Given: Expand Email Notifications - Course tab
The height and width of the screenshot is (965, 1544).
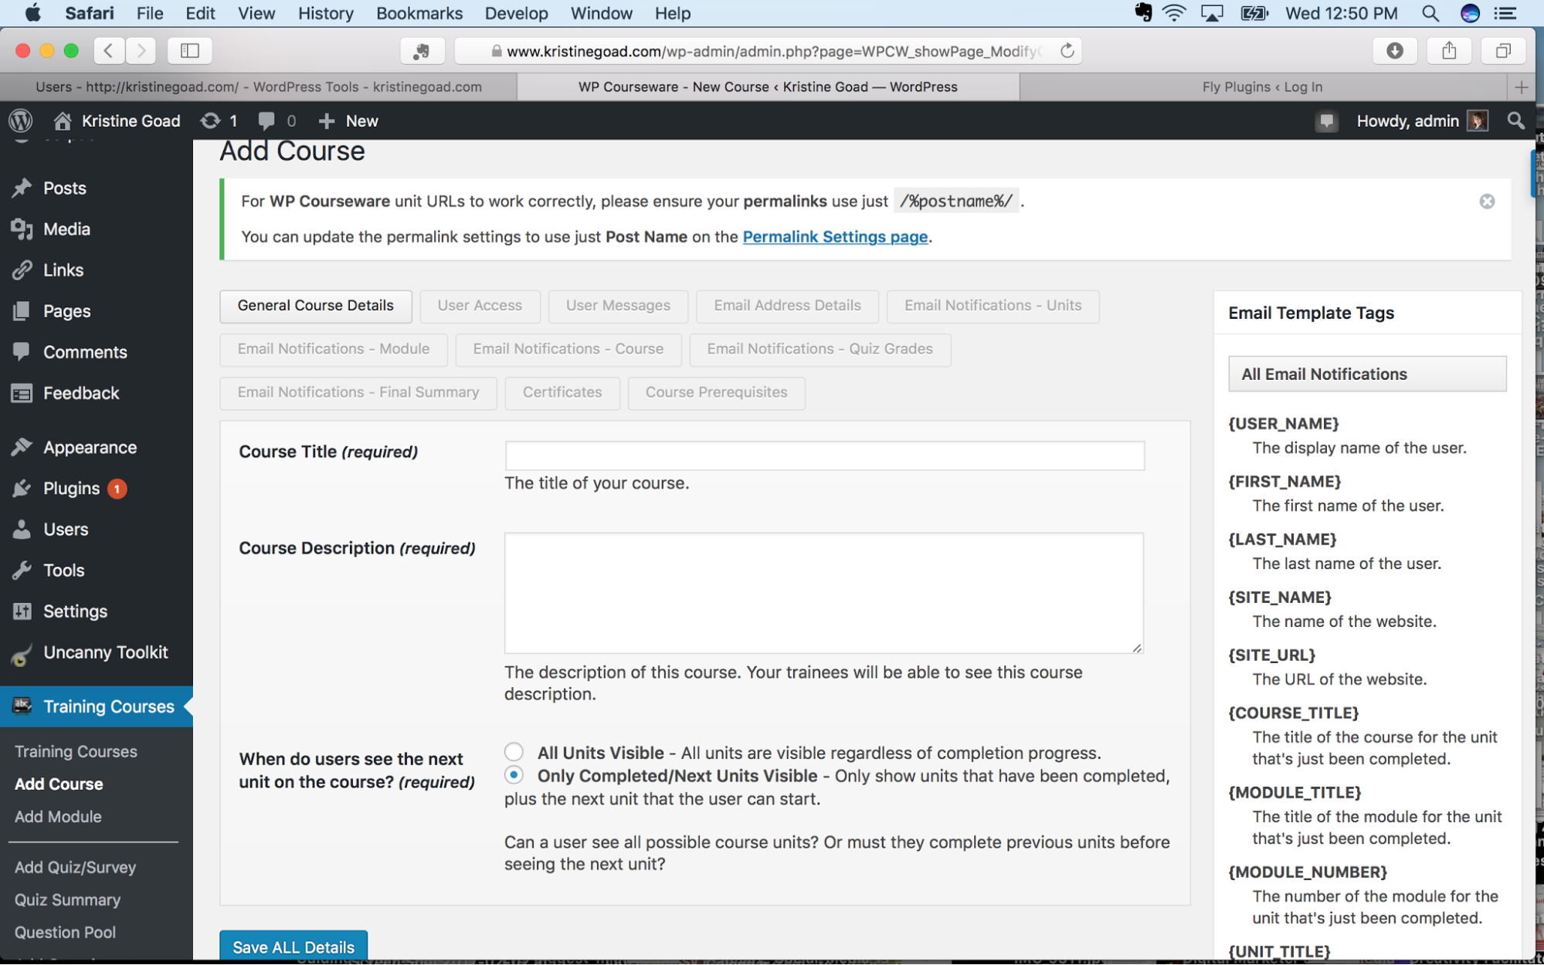Looking at the screenshot, I should coord(568,348).
